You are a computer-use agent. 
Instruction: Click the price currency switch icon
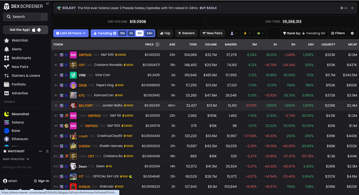pos(157,44)
